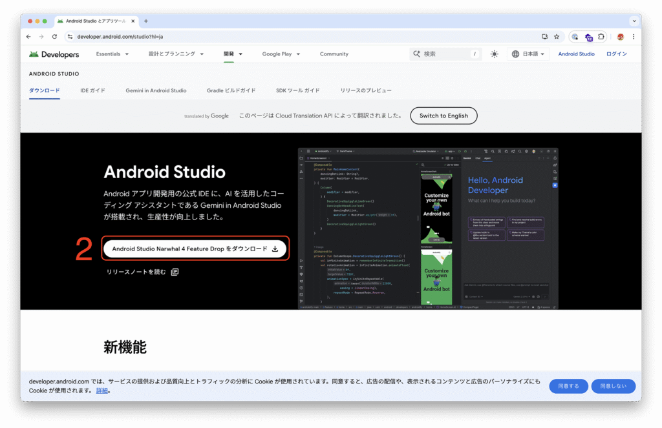This screenshot has height=428, width=662.
Task: Toggle the light/dark theme sun icon
Action: click(495, 54)
